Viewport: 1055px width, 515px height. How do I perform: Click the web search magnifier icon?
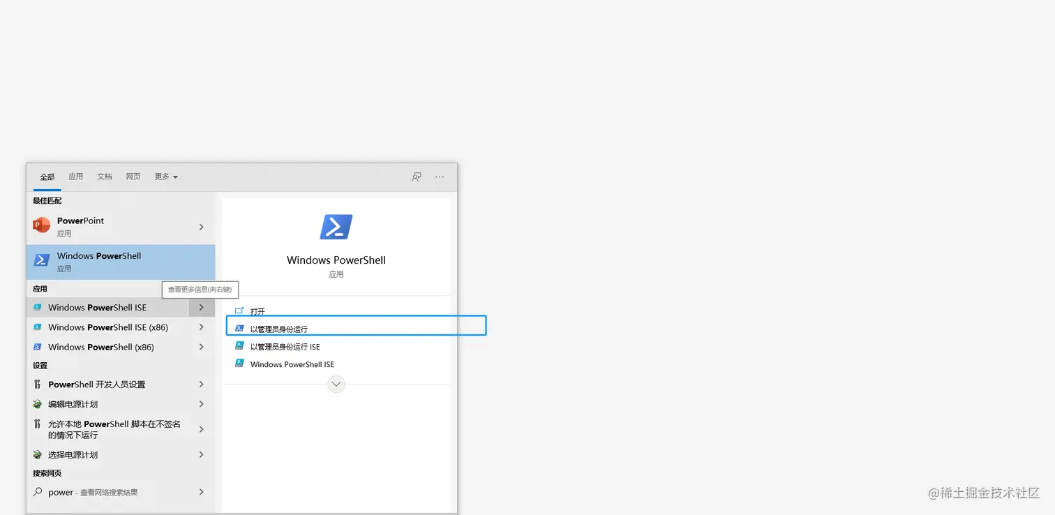[38, 492]
